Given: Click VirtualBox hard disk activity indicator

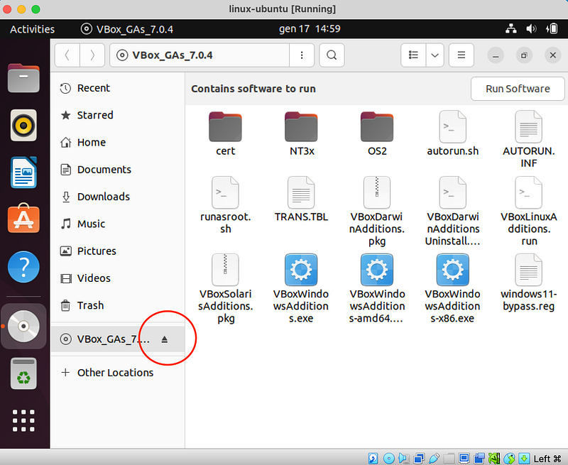Looking at the screenshot, I should coord(373,459).
